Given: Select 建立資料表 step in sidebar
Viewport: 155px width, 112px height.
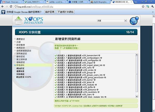Looking at the screenshot, I should click(x=22, y=60).
